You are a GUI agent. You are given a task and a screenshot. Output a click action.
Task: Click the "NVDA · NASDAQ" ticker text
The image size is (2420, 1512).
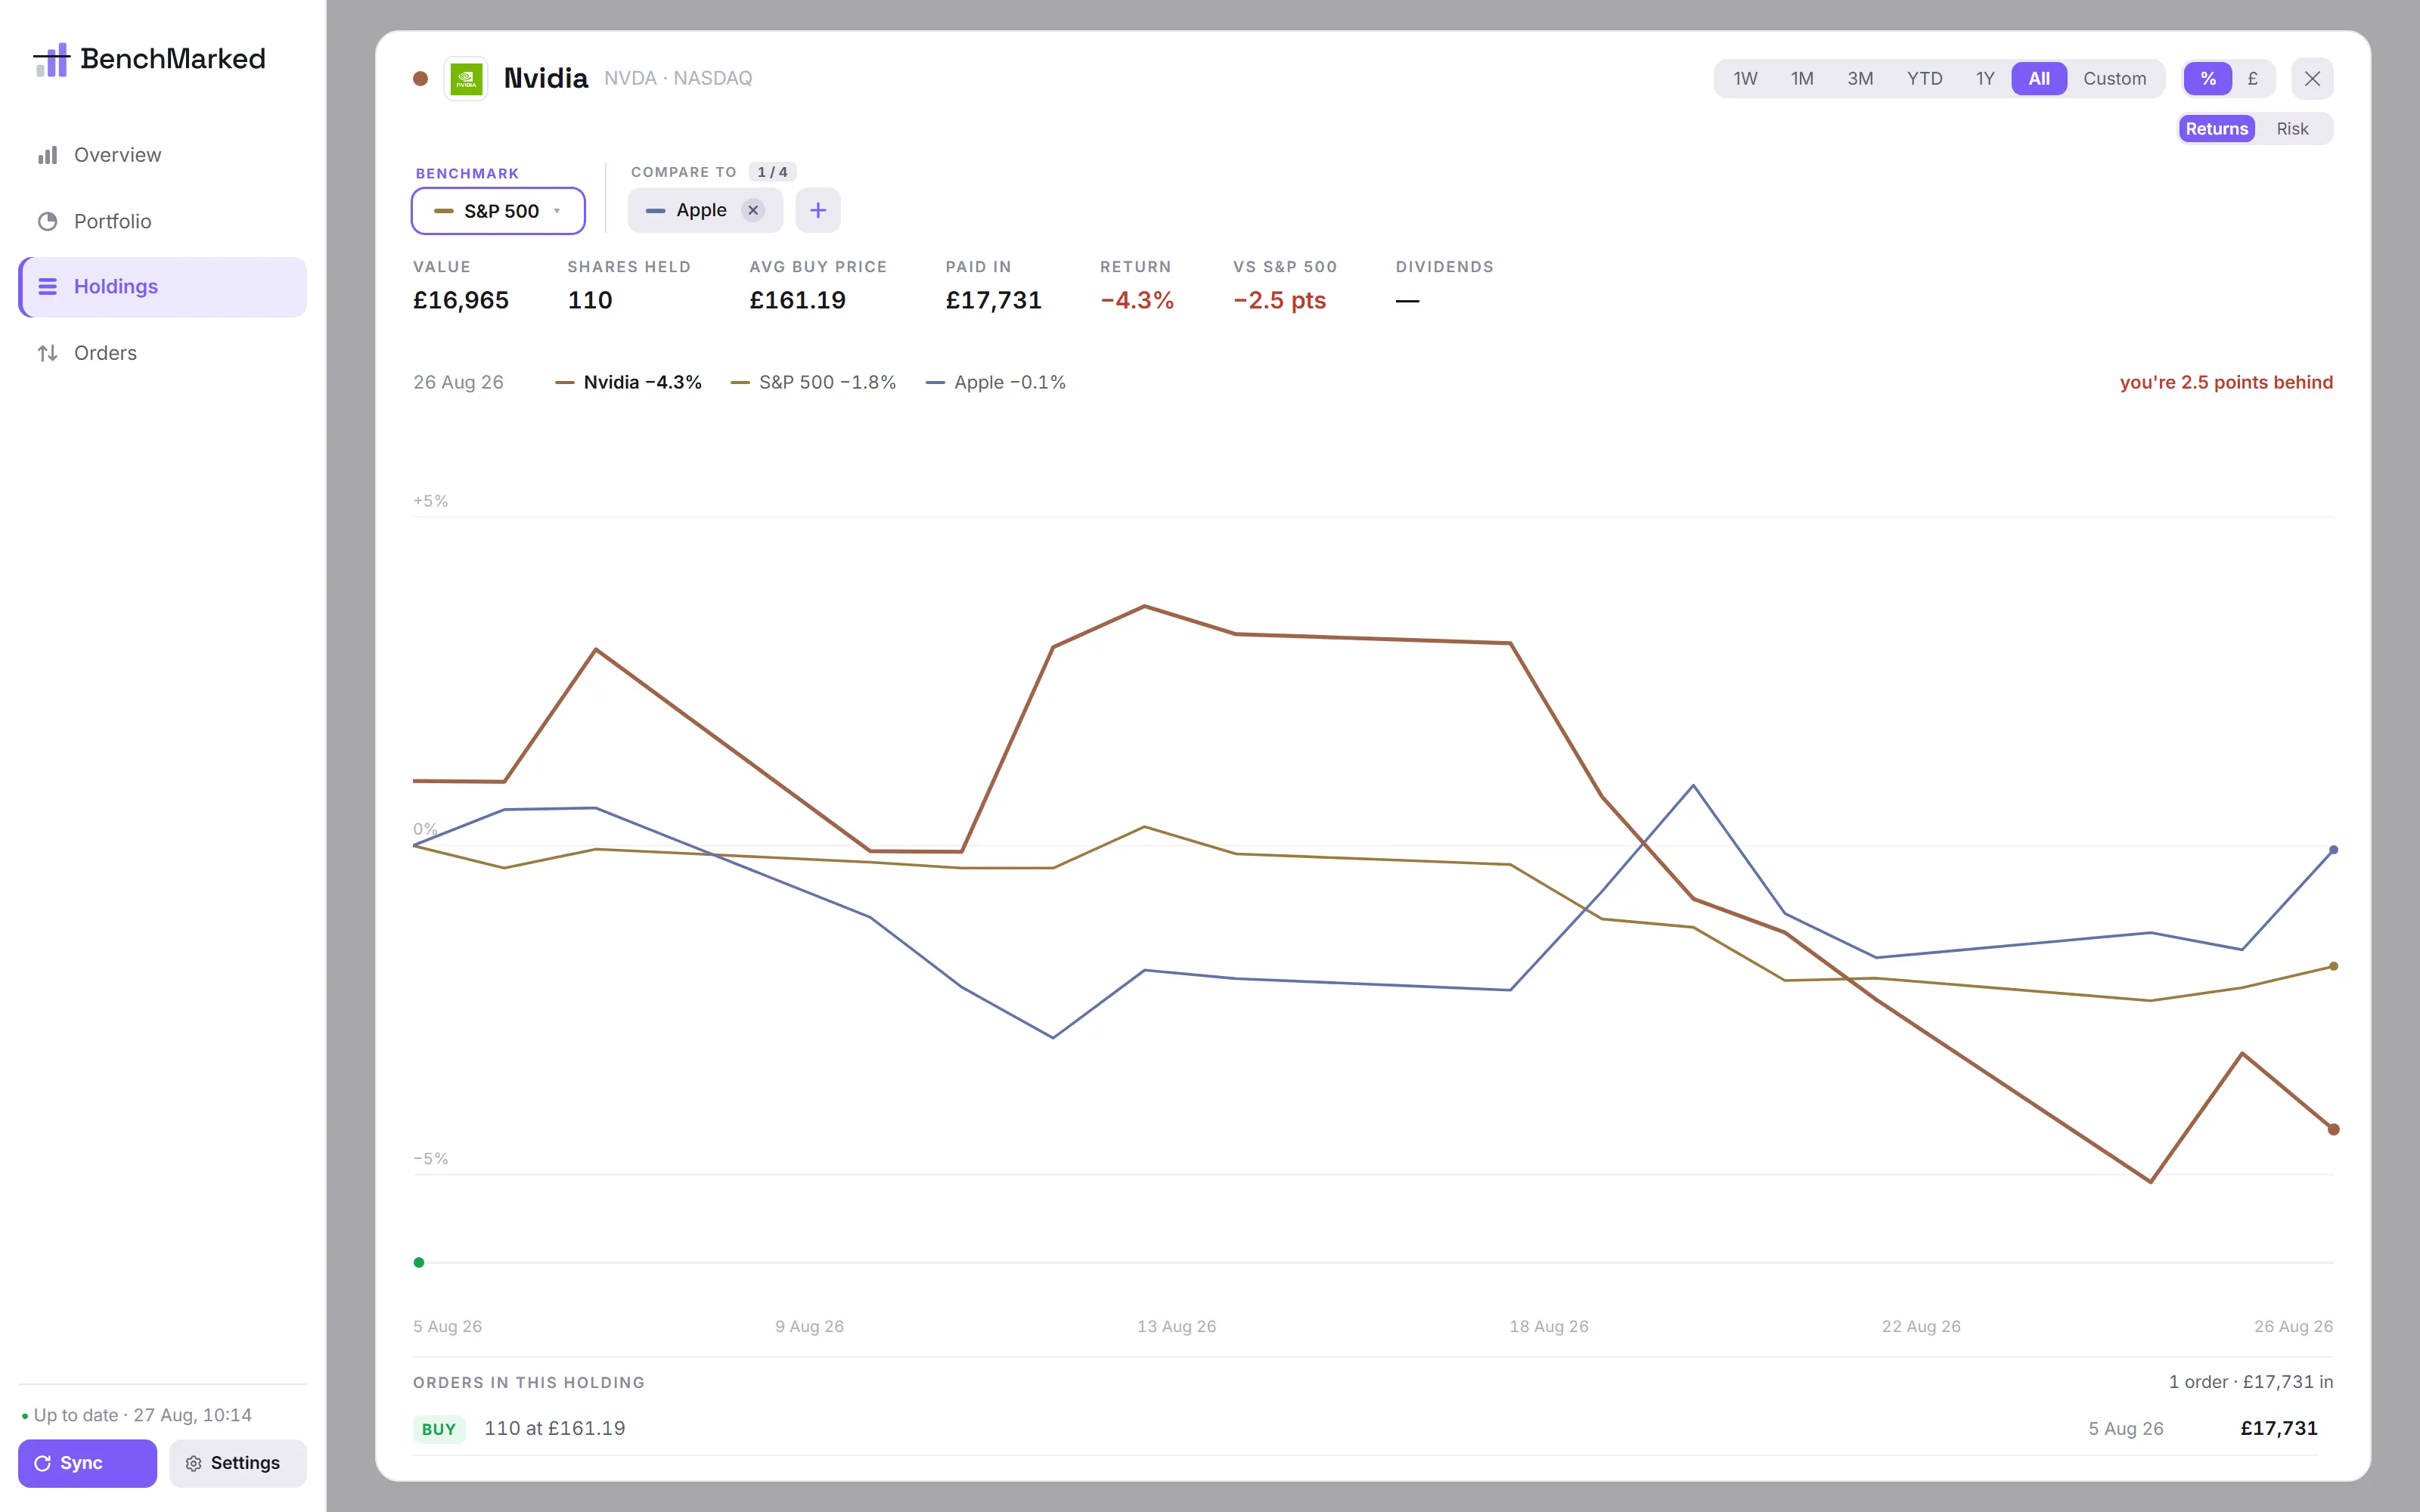pos(678,78)
